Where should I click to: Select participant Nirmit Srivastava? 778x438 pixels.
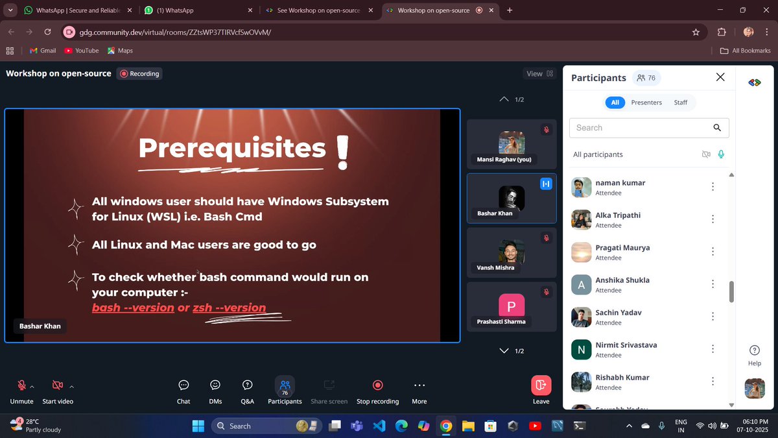[x=647, y=350]
